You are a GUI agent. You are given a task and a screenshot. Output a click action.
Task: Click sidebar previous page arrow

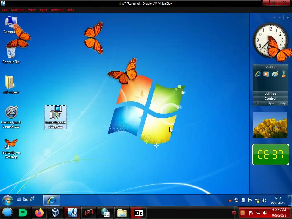(274, 17)
